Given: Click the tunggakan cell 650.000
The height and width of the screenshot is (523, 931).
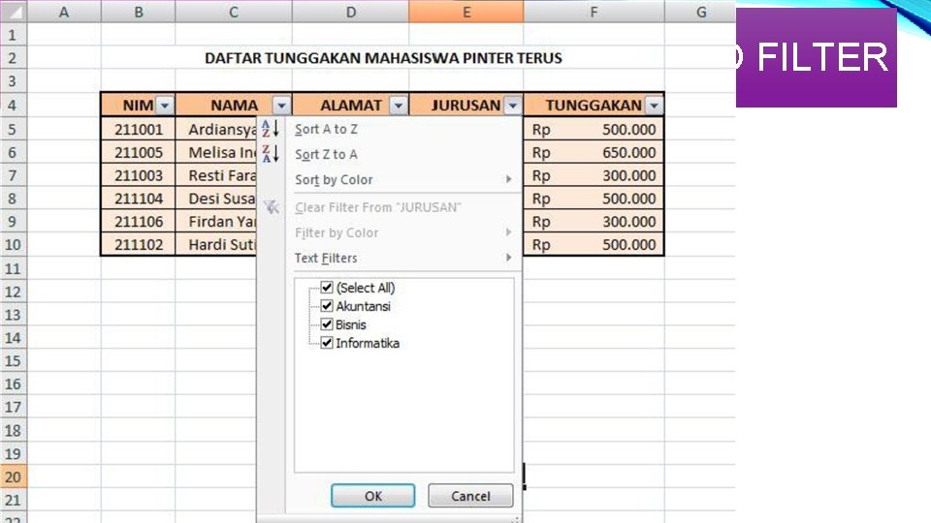Looking at the screenshot, I should [x=594, y=152].
